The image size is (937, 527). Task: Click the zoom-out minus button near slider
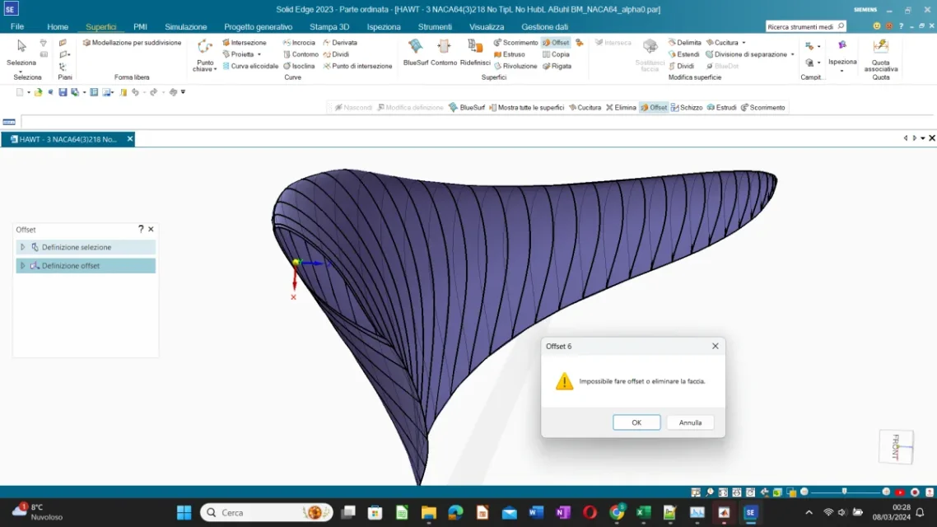(804, 492)
